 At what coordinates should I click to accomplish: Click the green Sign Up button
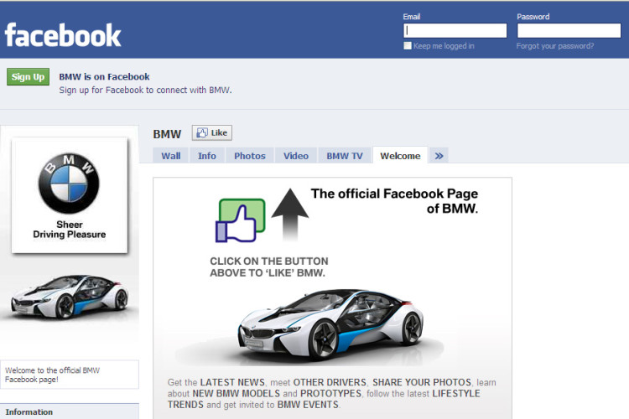tap(28, 76)
